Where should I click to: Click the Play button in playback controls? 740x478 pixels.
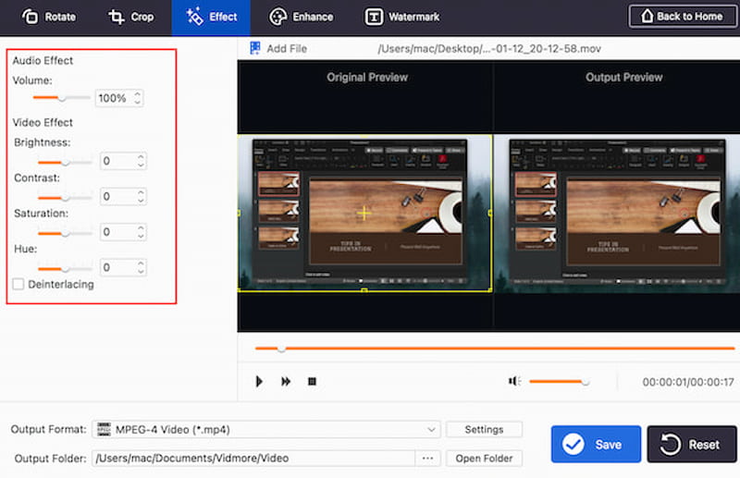point(260,381)
